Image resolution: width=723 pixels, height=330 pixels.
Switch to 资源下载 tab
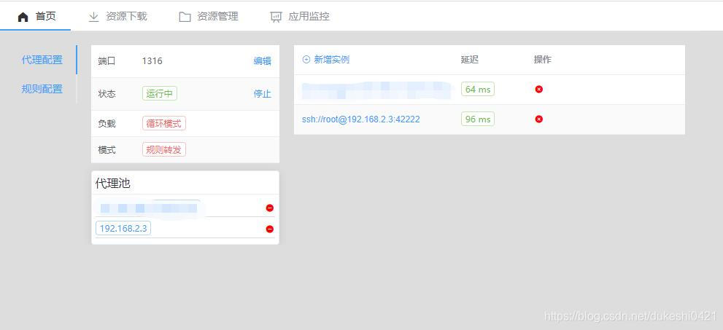click(117, 17)
